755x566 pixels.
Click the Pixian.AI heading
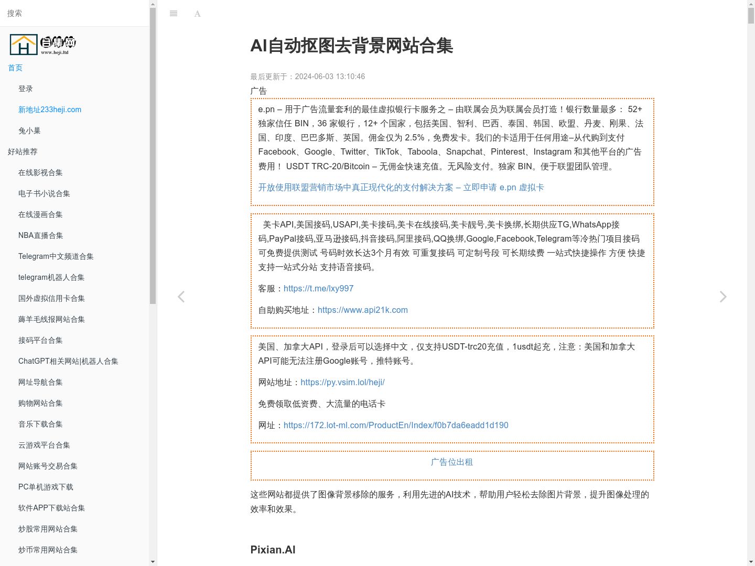coord(273,549)
